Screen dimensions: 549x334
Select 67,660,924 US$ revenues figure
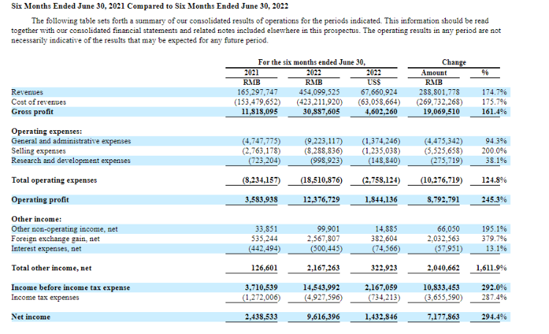click(379, 92)
